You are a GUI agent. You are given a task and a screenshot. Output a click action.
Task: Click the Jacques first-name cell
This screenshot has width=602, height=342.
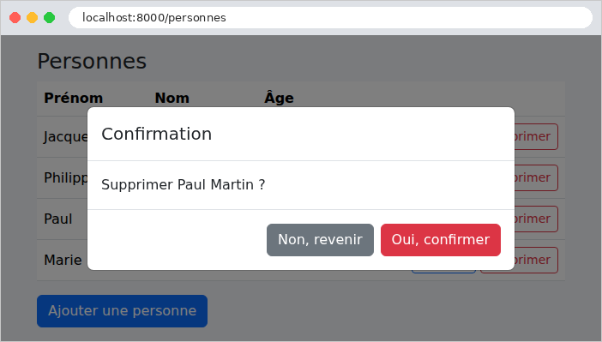66,136
